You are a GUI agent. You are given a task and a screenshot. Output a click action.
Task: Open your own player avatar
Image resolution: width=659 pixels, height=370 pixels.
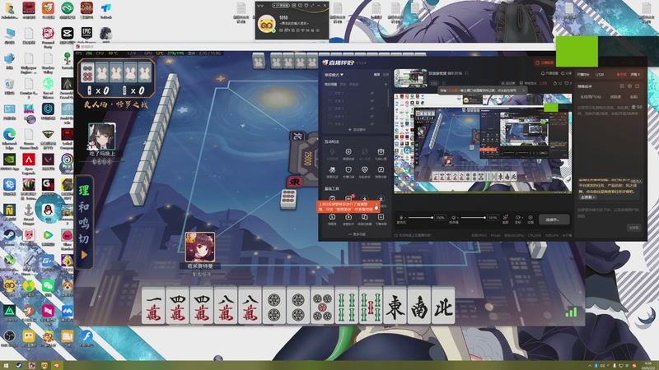click(200, 247)
